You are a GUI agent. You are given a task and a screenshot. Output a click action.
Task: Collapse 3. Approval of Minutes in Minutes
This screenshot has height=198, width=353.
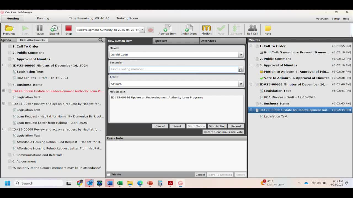click(x=251, y=65)
